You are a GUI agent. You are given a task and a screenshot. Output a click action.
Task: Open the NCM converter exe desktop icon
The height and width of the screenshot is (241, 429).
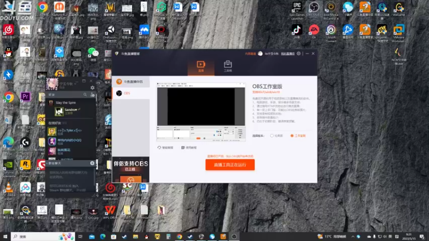click(398, 56)
